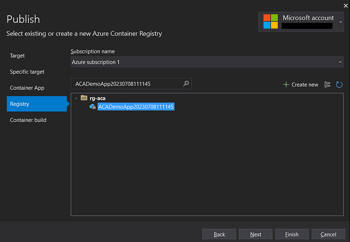Open the Microsoft account dropdown arrow

click(x=341, y=21)
